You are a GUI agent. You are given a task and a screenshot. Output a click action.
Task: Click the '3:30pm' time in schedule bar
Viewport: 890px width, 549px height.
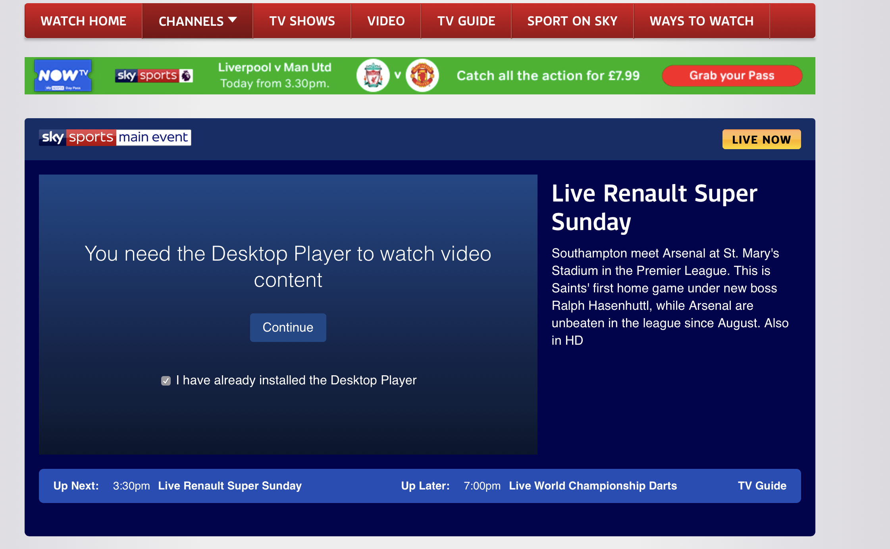coord(131,486)
